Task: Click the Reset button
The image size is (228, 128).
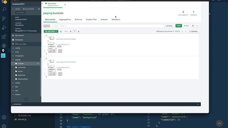Action: coord(186,26)
